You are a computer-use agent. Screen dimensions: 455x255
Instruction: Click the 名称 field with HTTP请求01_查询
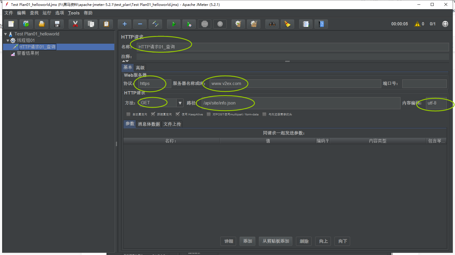point(293,47)
